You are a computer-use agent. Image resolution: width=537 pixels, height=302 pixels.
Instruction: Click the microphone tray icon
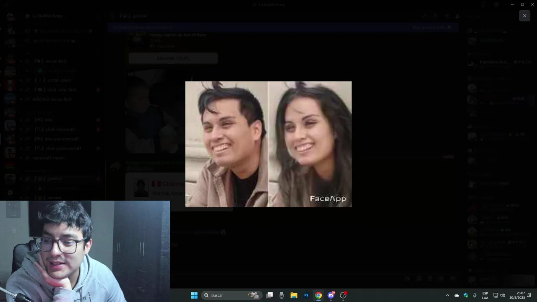(474, 295)
